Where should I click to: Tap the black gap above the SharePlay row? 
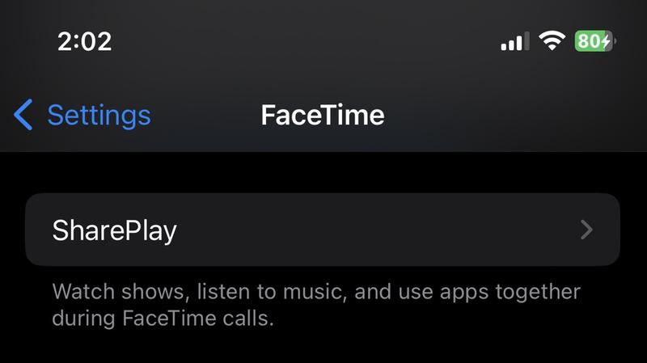323,172
